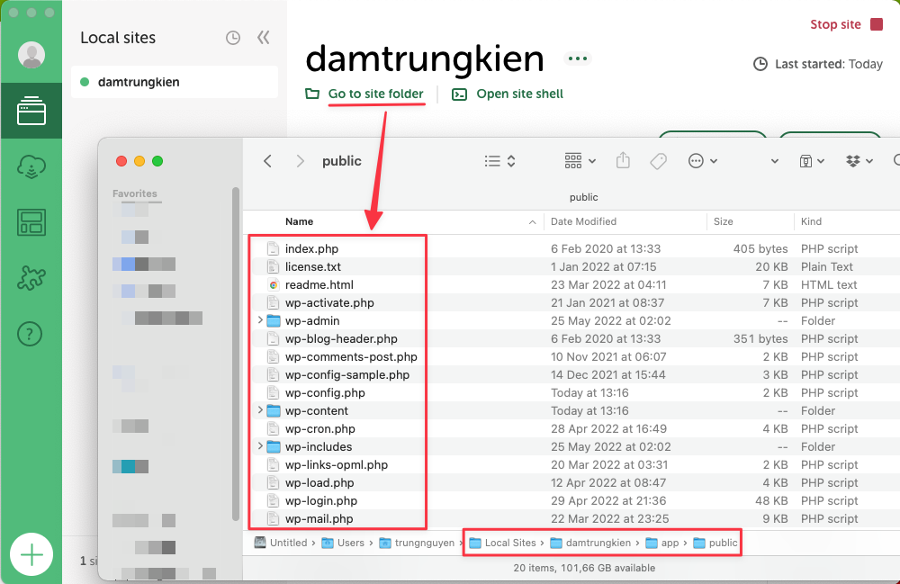Sort by Kind column header
Image resolution: width=900 pixels, height=584 pixels.
click(811, 221)
